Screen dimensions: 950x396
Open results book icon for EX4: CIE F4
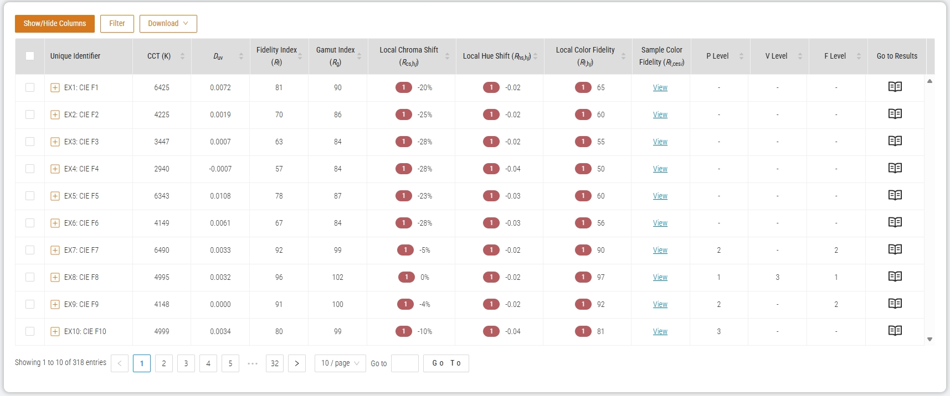pyautogui.click(x=895, y=168)
